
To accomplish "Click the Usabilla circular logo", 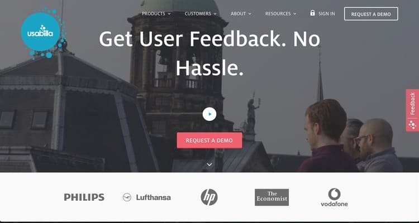I will (x=40, y=32).
